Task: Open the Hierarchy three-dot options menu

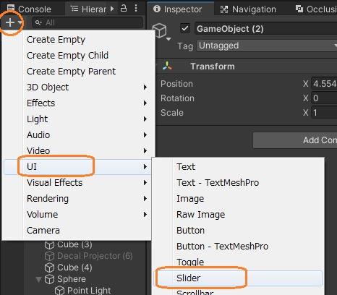Action: [136, 9]
